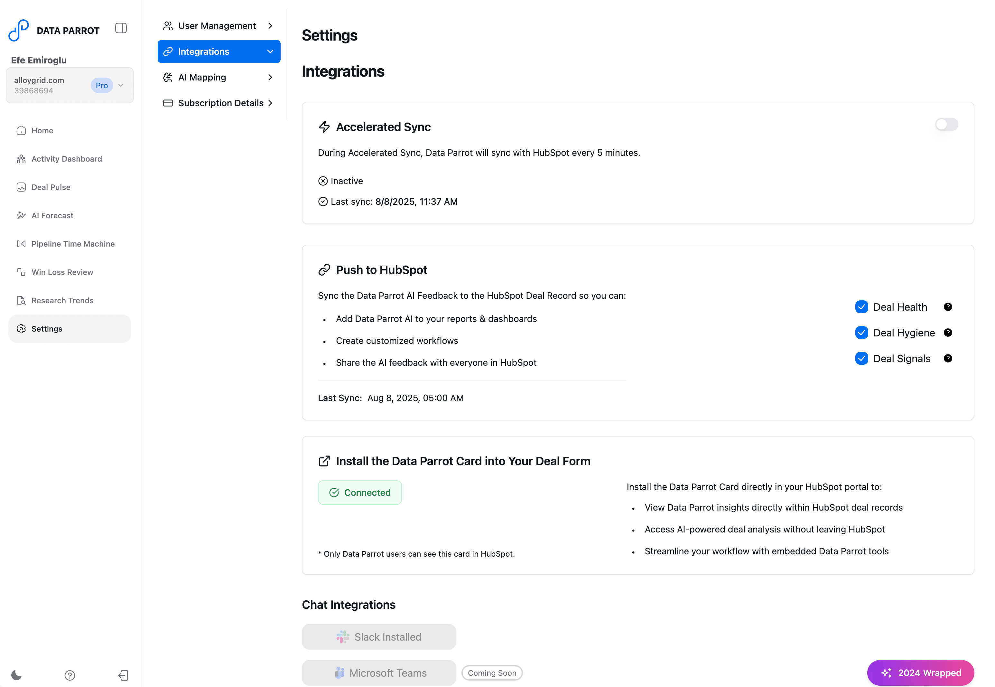This screenshot has width=995, height=687.
Task: Click the Integrations link icon
Action: [168, 52]
